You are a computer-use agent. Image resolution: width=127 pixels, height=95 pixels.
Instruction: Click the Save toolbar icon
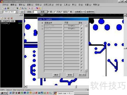point(8,8)
